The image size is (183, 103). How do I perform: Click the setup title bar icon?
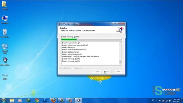(x=59, y=24)
